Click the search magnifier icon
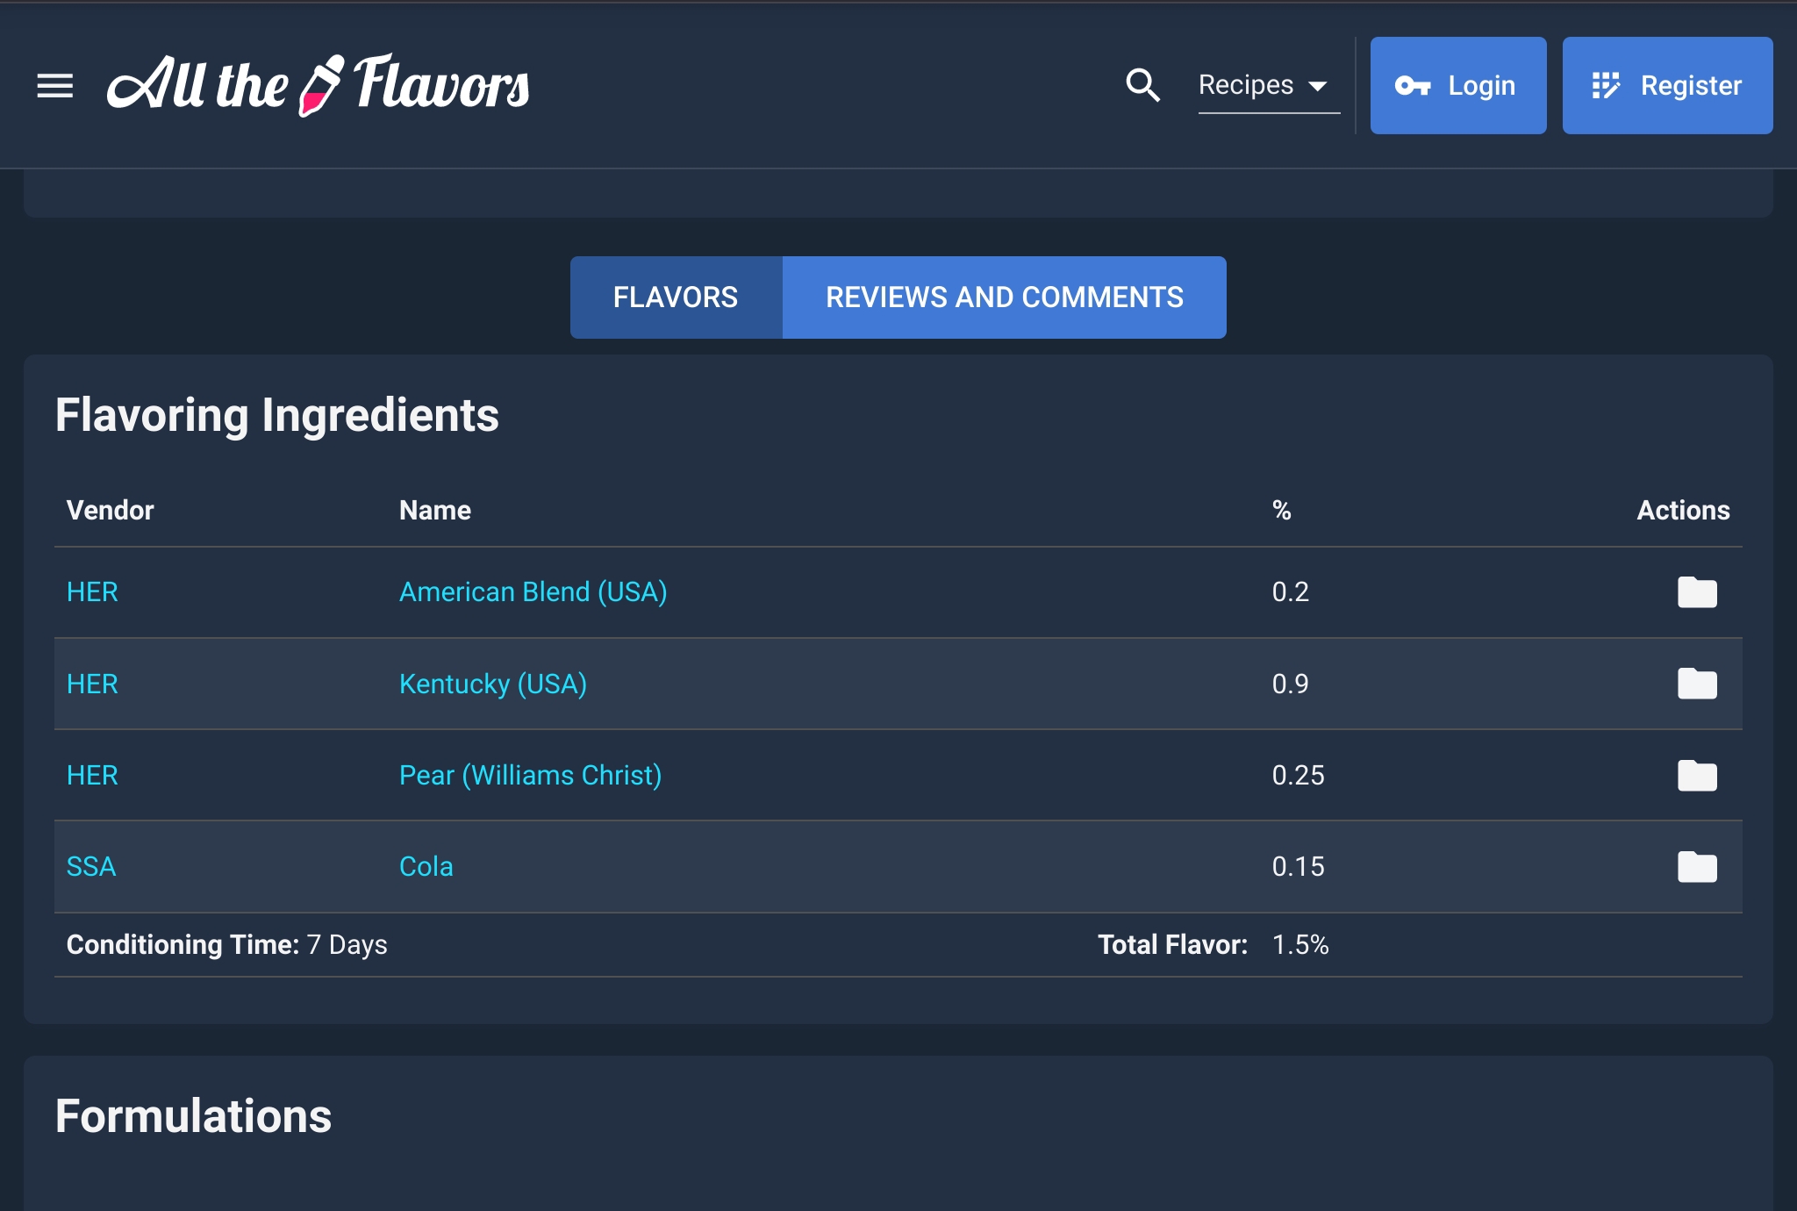1797x1211 pixels. (x=1142, y=85)
